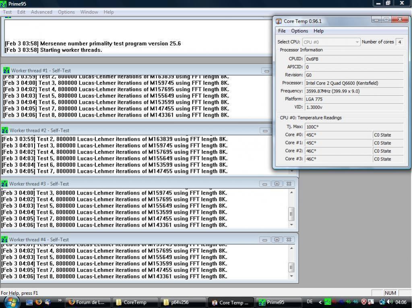This screenshot has height=308, width=413.
Task: Click the CPUID value 0x6FB
Action: 354,59
